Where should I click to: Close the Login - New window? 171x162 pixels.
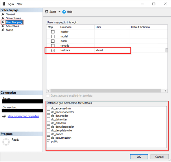pos(165,4)
